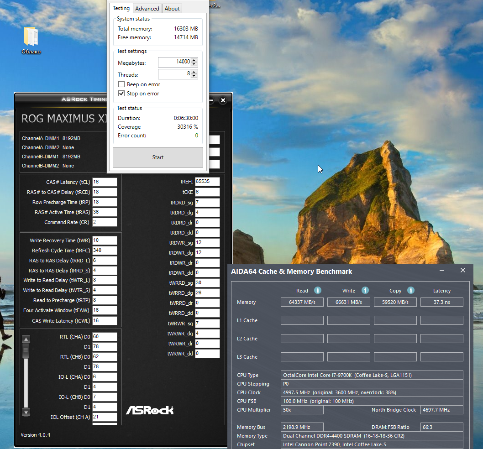Select the Command Rate (CR) field
Screen dimensions: 483x449
[x=105, y=222]
